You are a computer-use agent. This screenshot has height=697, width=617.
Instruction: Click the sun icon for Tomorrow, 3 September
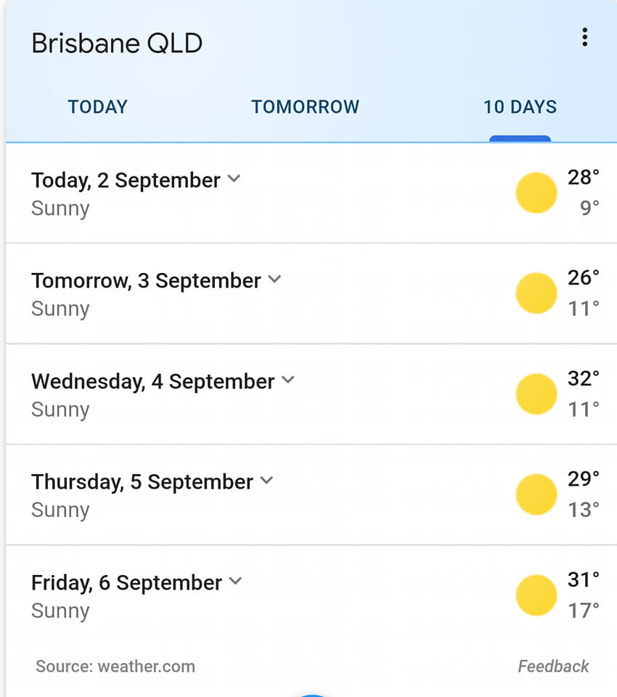(x=536, y=293)
